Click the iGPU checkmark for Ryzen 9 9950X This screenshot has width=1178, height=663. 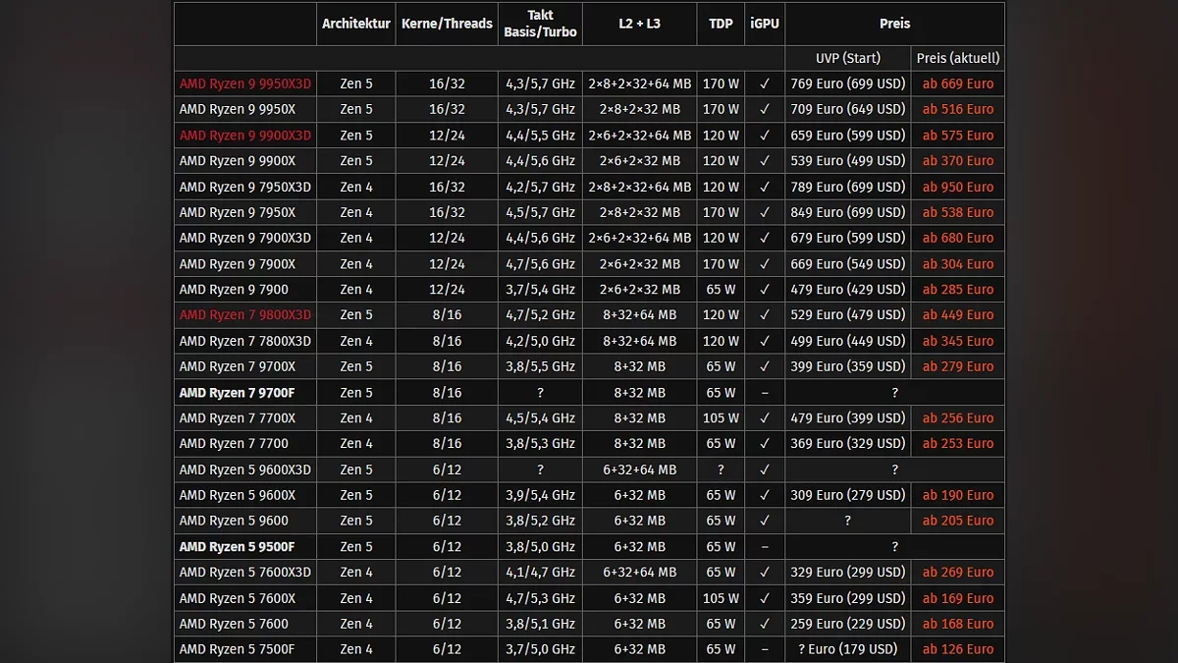pos(764,109)
